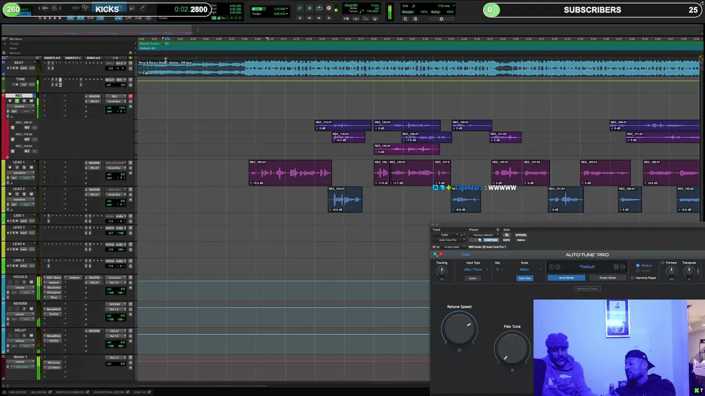Click the INSERTS A-E column header
The height and width of the screenshot is (396, 705).
[52, 58]
